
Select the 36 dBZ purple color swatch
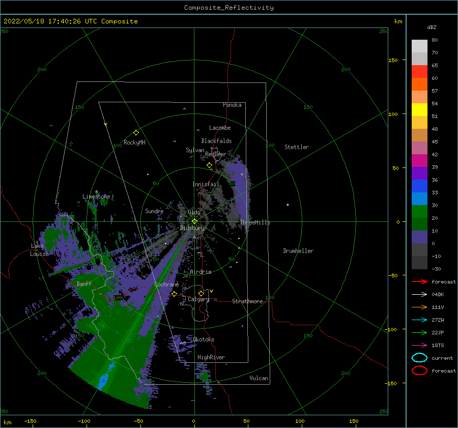[419, 173]
